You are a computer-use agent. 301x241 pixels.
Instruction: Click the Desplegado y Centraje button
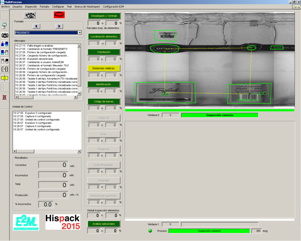(x=104, y=16)
